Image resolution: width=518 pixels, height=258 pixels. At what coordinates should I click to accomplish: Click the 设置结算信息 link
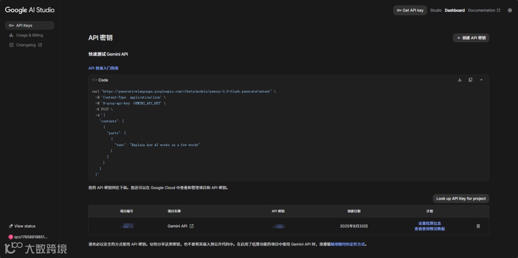429,224
